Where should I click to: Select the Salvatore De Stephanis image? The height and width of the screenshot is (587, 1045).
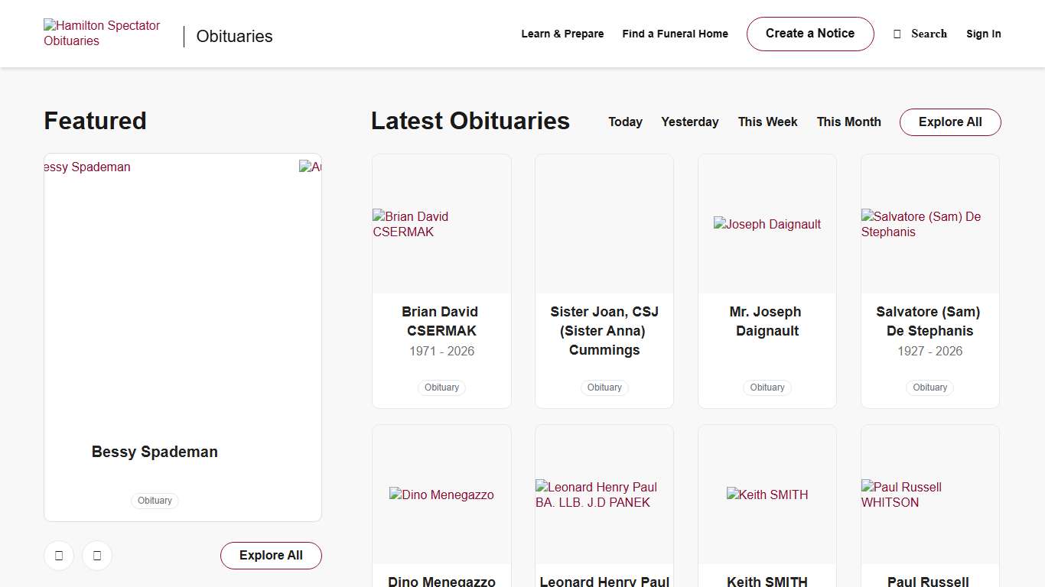tap(929, 224)
